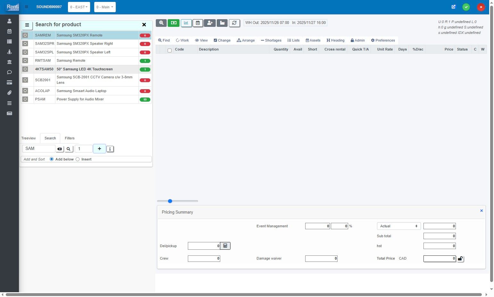Toggle the 4KTSAM50 row selector icon

pos(25,69)
